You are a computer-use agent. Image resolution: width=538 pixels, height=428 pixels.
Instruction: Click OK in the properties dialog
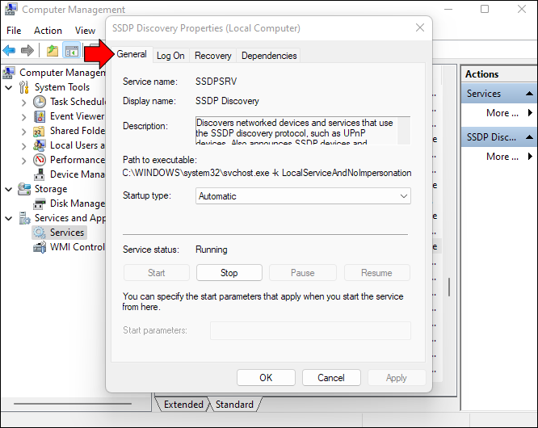266,378
